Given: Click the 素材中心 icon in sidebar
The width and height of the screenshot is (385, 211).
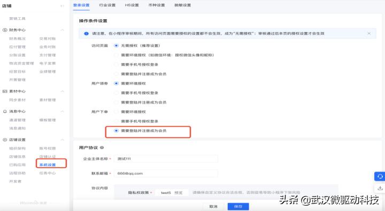Looking at the screenshot, I should tap(5, 91).
